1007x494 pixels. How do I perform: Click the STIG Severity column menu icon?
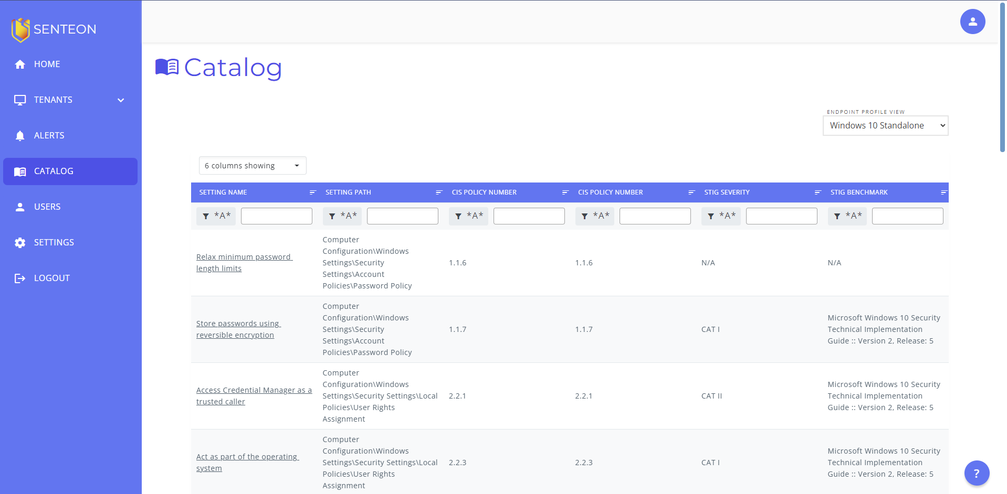tap(817, 192)
